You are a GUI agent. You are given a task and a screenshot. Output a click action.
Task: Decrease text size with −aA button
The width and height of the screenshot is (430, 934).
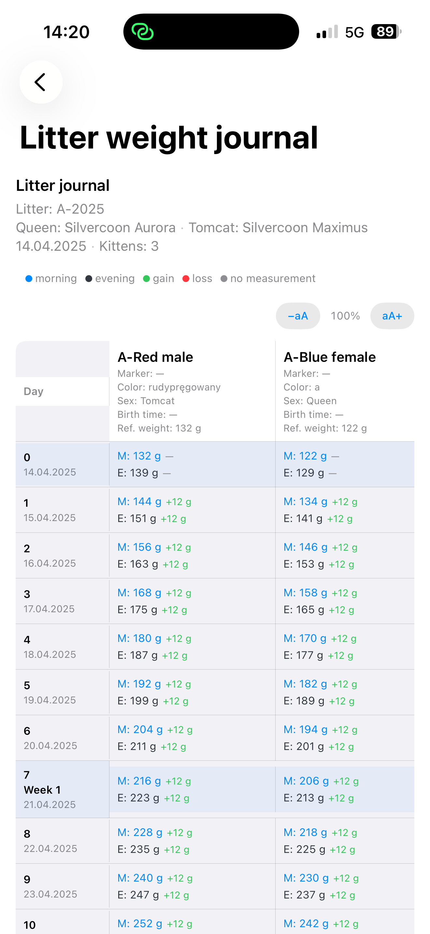(x=298, y=316)
